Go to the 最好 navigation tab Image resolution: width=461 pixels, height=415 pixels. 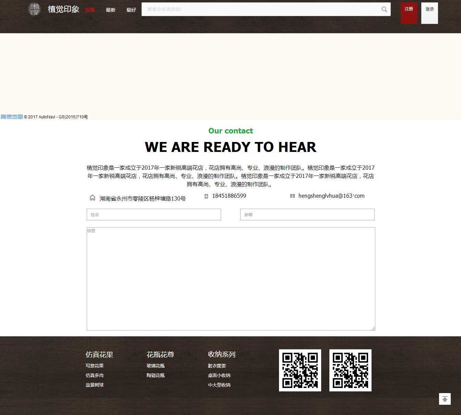(131, 10)
